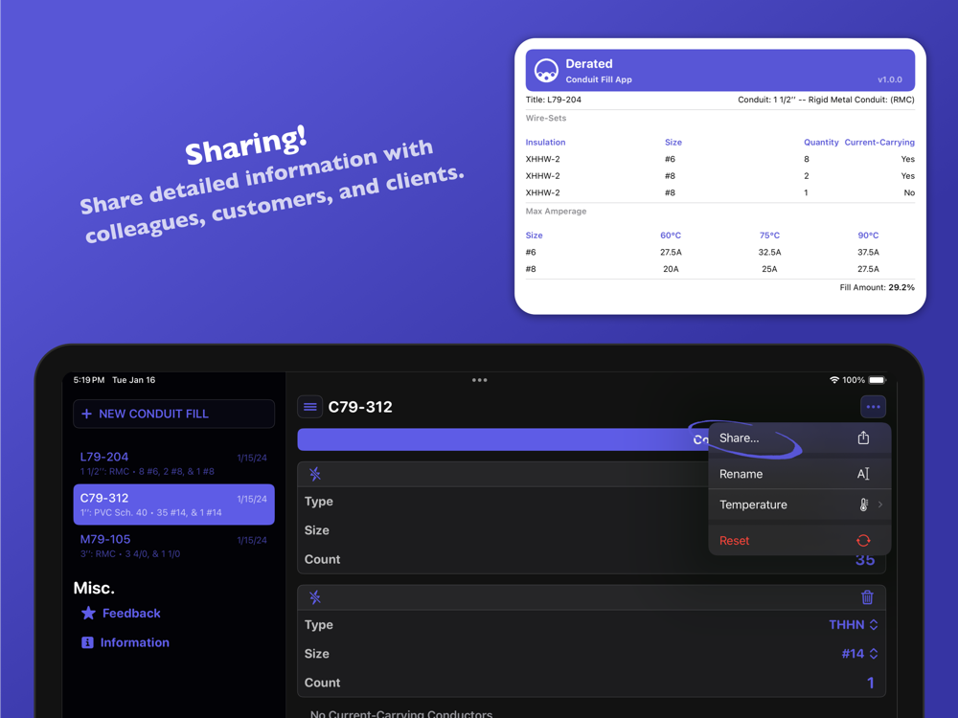This screenshot has width=958, height=718.
Task: Click the 'Wire-Sets' section label
Action: pyautogui.click(x=546, y=118)
